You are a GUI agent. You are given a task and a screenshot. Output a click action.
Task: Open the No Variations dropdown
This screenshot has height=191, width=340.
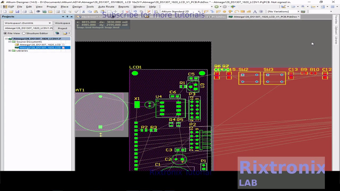298,12
